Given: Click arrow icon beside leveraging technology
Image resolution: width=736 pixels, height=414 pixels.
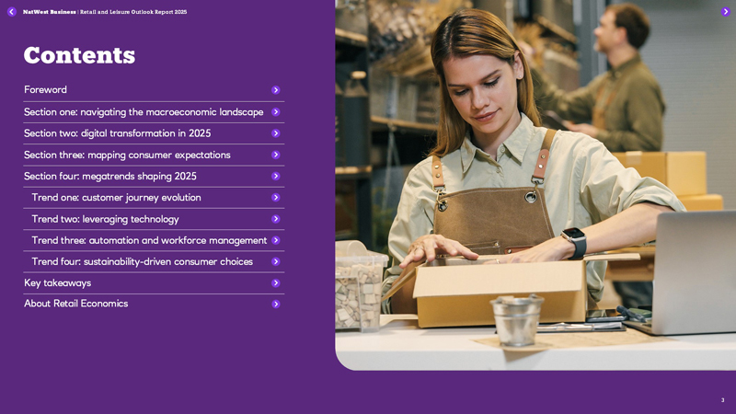Looking at the screenshot, I should pos(276,219).
